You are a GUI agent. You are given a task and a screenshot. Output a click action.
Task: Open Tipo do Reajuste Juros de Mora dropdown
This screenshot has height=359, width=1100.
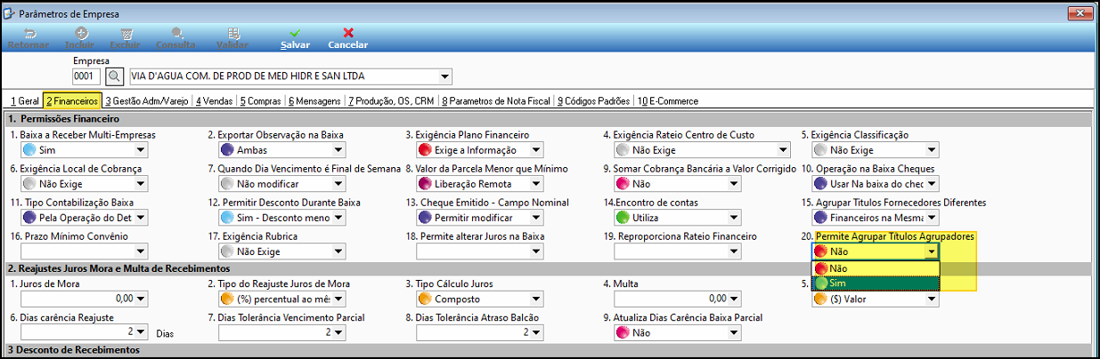[338, 299]
